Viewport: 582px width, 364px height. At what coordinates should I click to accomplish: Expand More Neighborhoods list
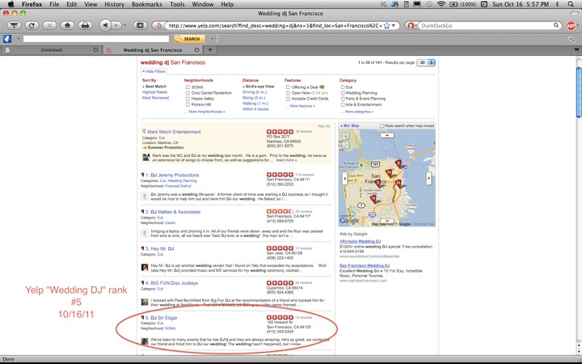pos(206,112)
